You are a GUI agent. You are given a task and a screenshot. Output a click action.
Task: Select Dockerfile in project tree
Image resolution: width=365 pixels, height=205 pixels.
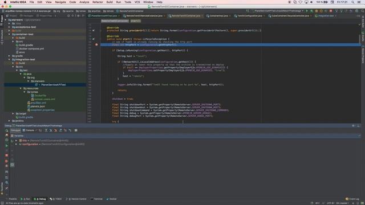point(40,96)
